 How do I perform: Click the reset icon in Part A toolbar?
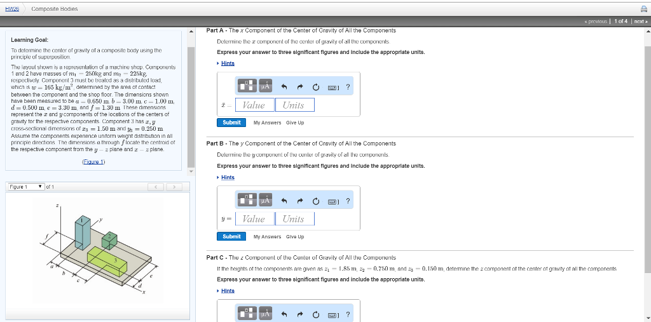pos(315,88)
